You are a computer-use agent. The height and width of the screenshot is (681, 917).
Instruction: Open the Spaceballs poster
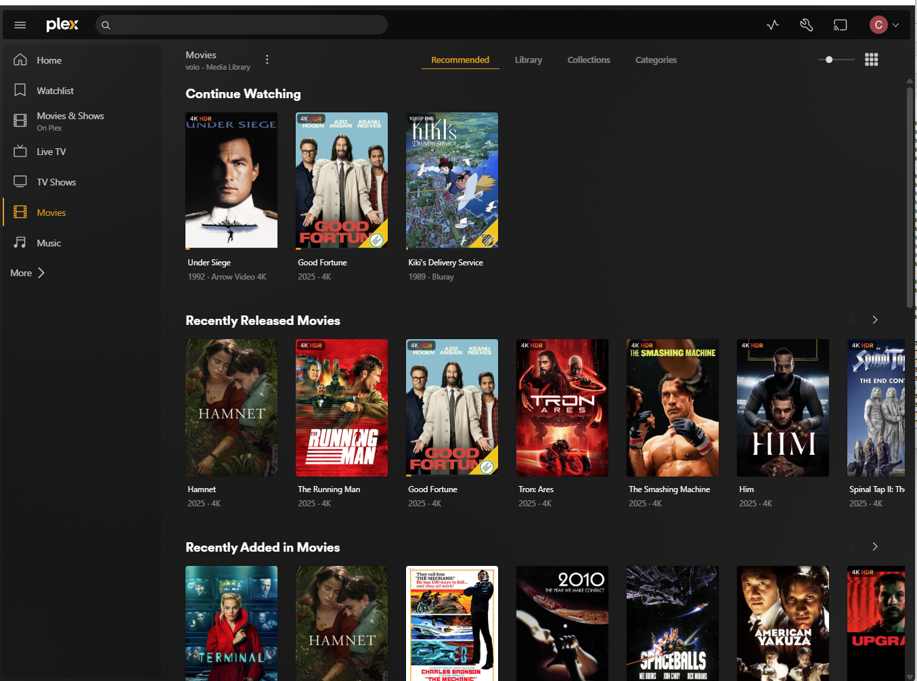673,623
